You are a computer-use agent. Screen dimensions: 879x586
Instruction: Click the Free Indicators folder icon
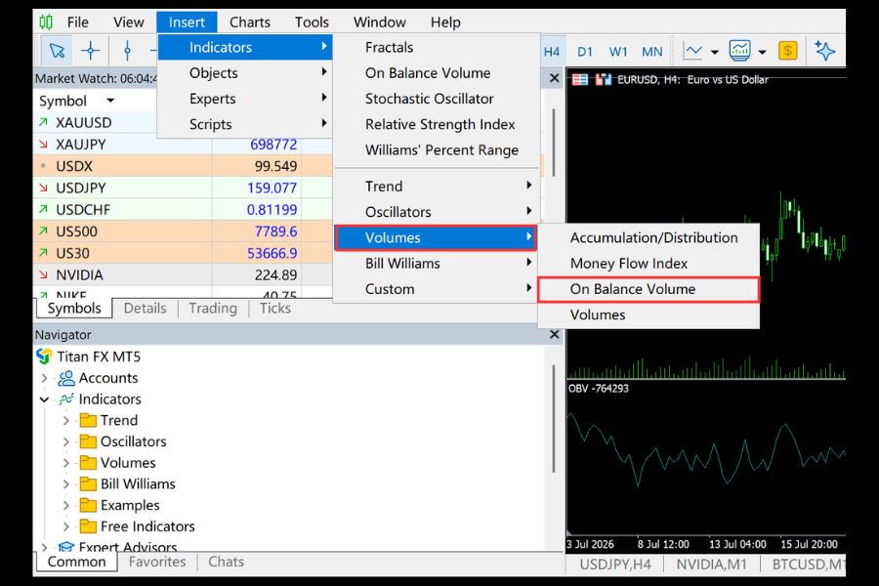tap(88, 526)
